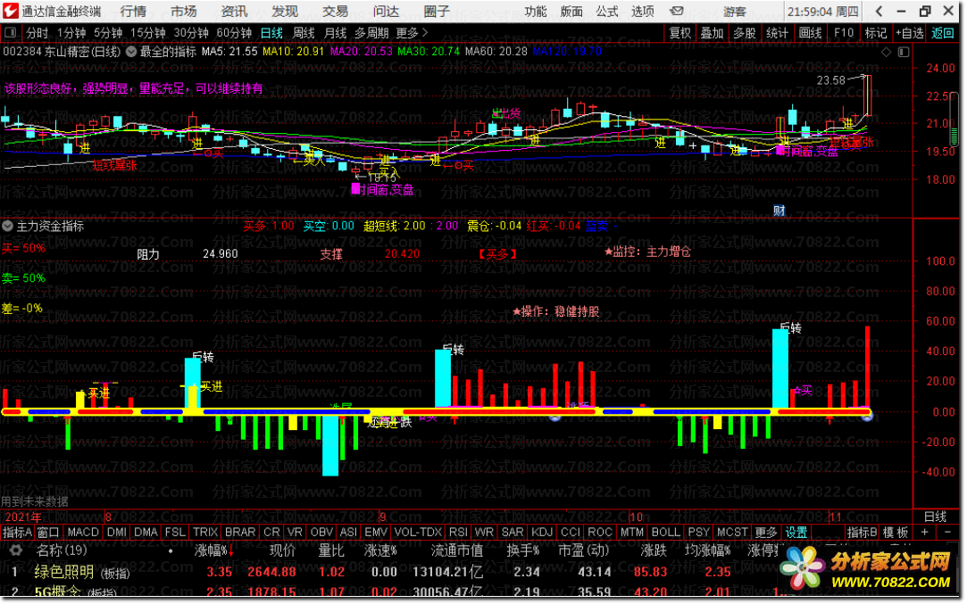Image resolution: width=967 pixels, height=604 pixels.
Task: Open the mail envelope icon in title bar
Action: [x=678, y=11]
